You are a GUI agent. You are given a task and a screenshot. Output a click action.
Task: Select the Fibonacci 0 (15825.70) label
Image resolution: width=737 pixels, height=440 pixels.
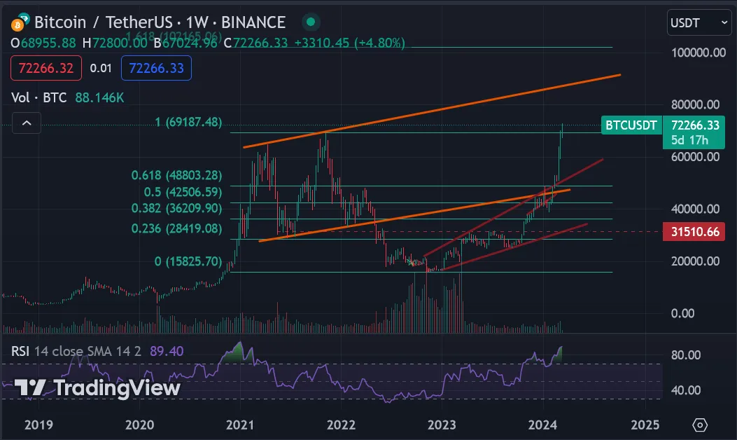click(x=188, y=261)
